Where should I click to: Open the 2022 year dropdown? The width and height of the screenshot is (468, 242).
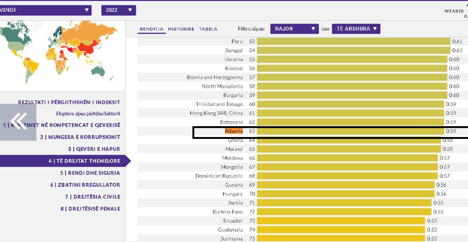coord(118,10)
